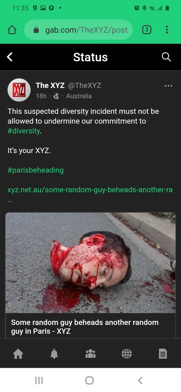Tap the @TheXYZ username handle
The image size is (181, 392).
85,85
